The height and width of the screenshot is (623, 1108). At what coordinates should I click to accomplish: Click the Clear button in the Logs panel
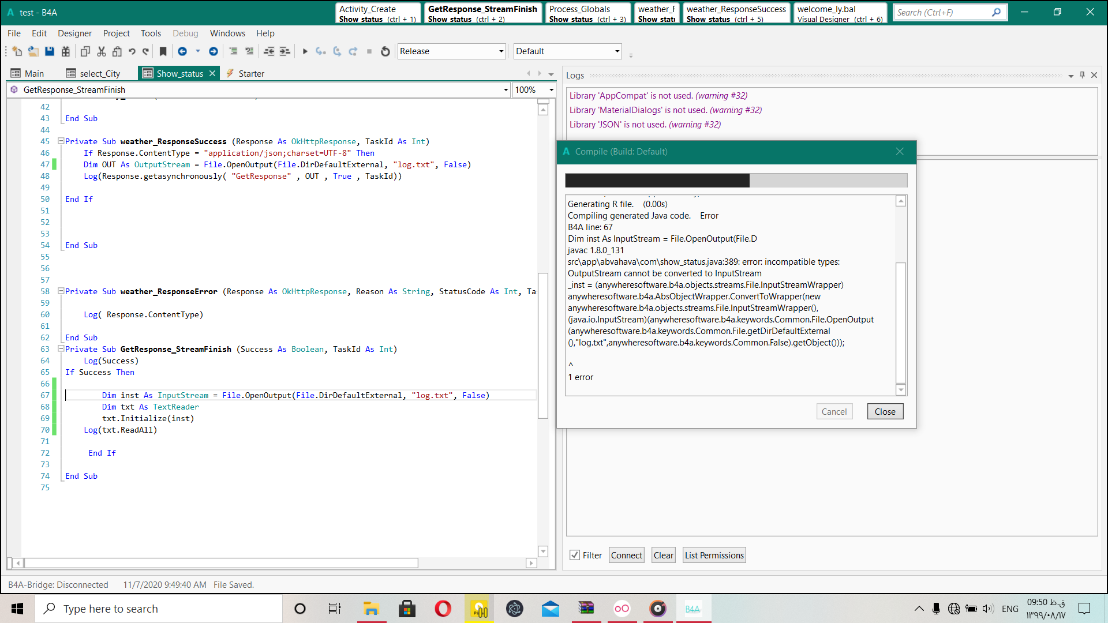point(663,554)
